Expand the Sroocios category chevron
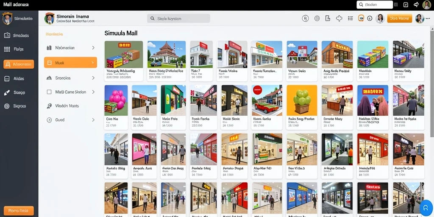This screenshot has width=434, height=217. click(x=93, y=78)
